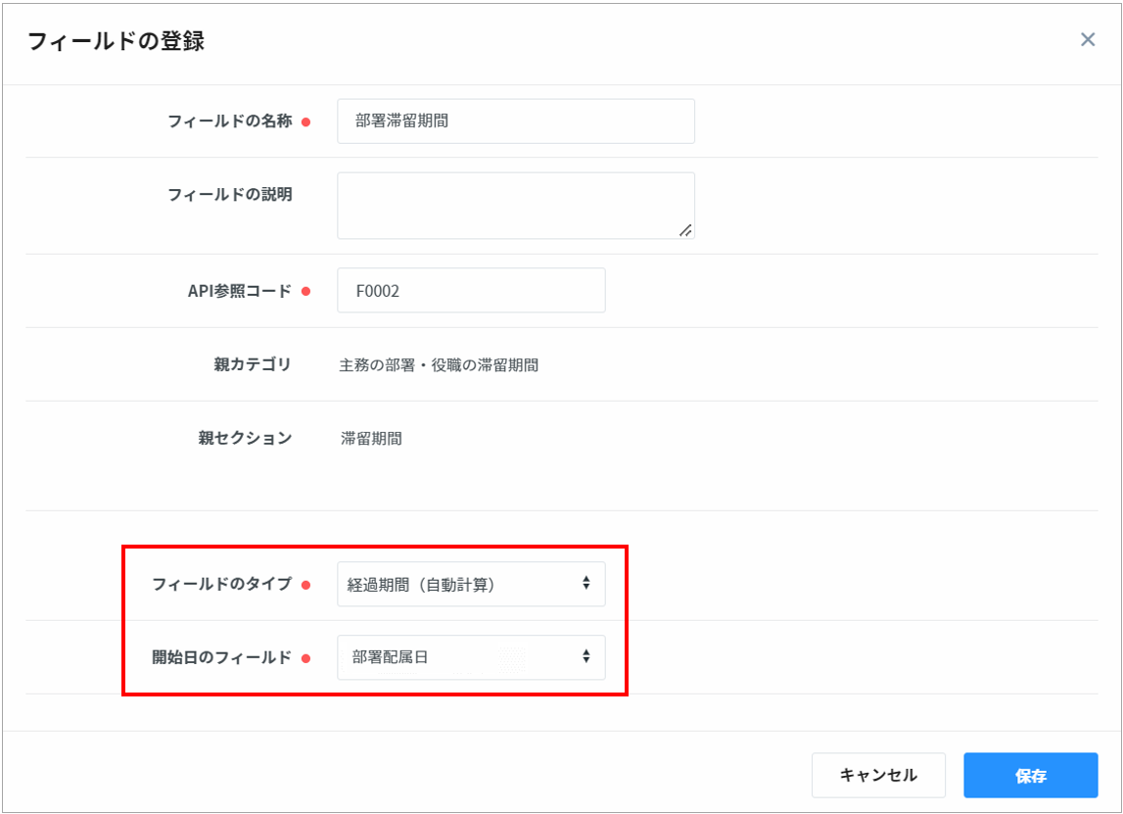Viewport: 1123px width, 814px height.
Task: Click the arrows icon on 部署配属日 select
Action: pos(586,657)
